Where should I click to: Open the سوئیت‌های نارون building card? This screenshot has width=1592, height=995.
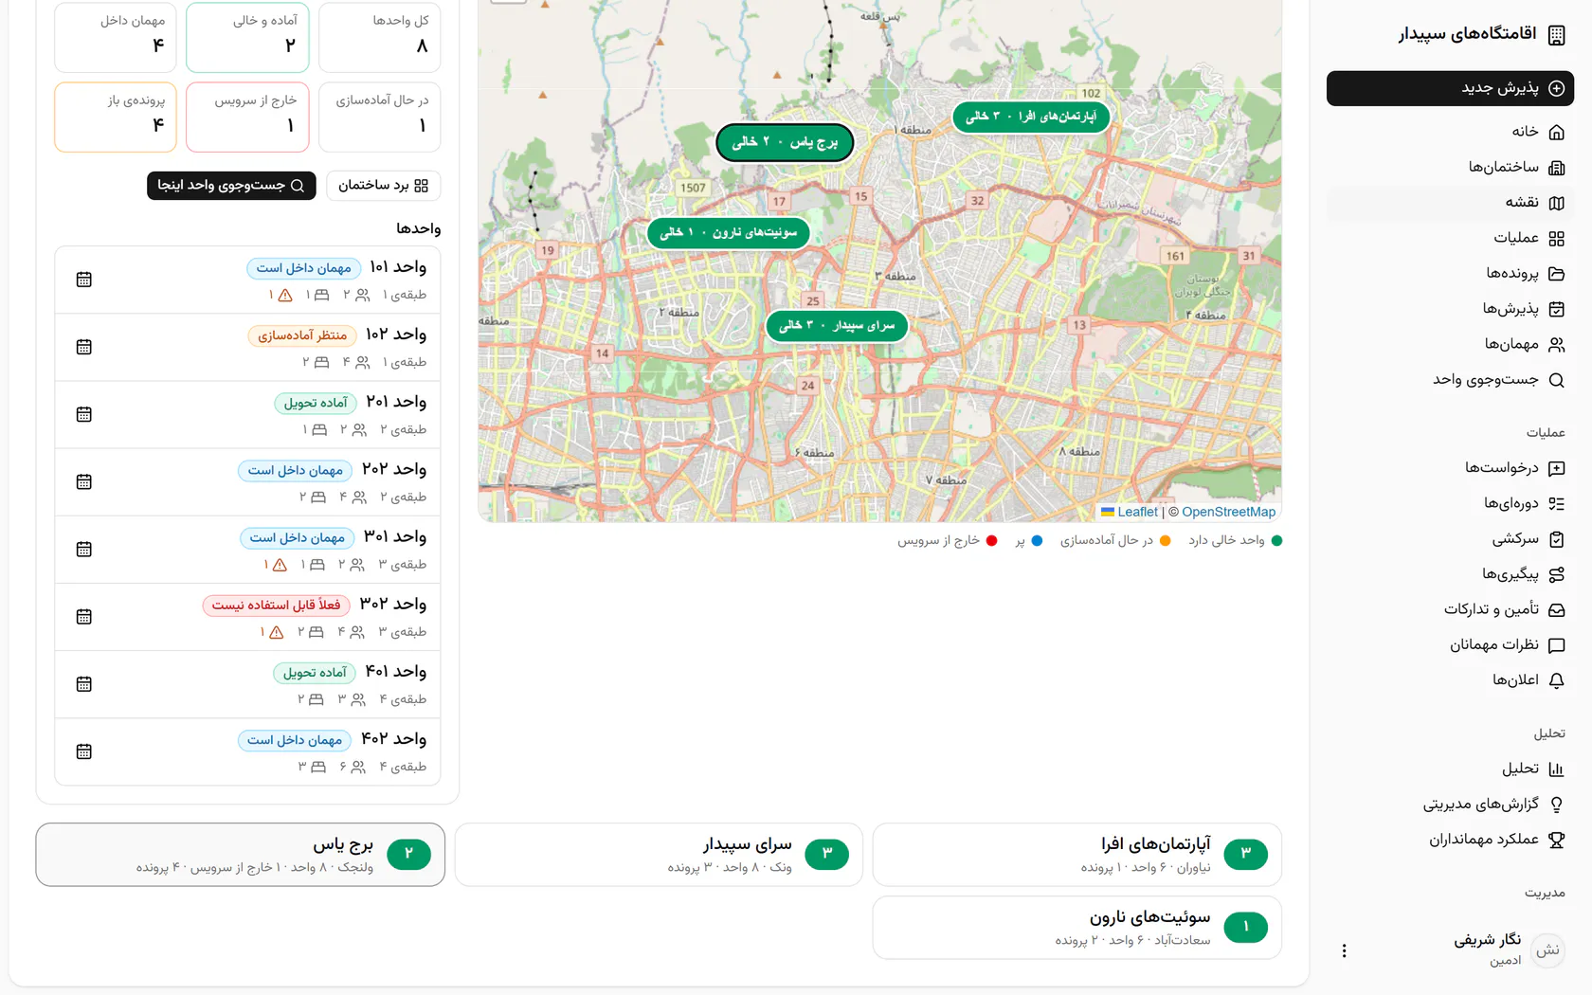(1077, 928)
